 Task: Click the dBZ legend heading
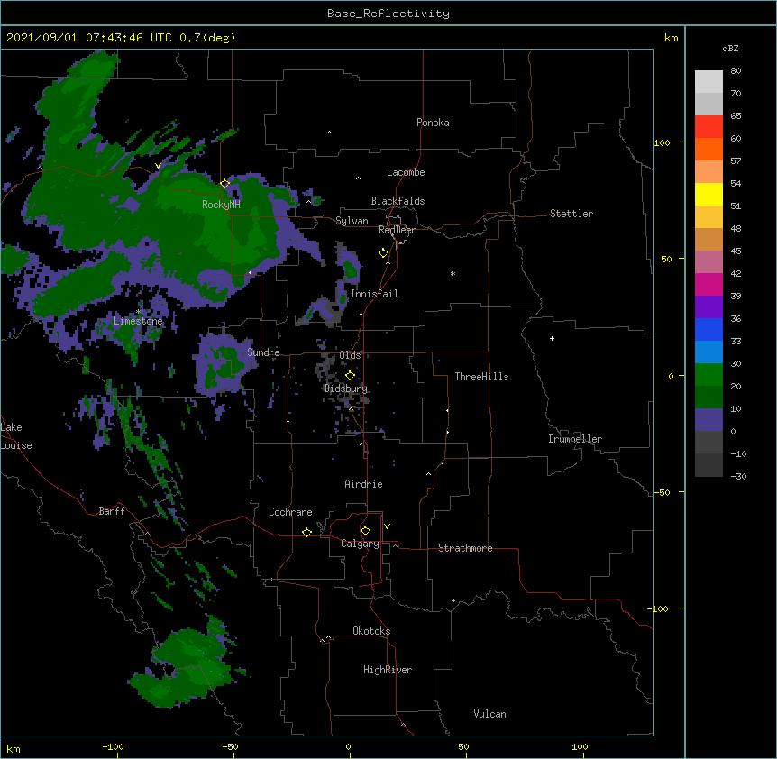pyautogui.click(x=730, y=48)
